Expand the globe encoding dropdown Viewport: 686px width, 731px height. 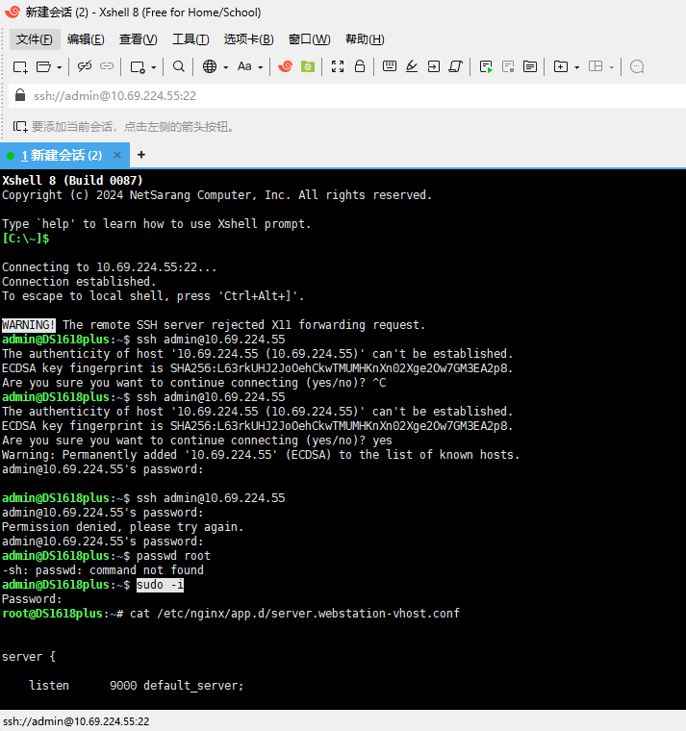(x=225, y=67)
